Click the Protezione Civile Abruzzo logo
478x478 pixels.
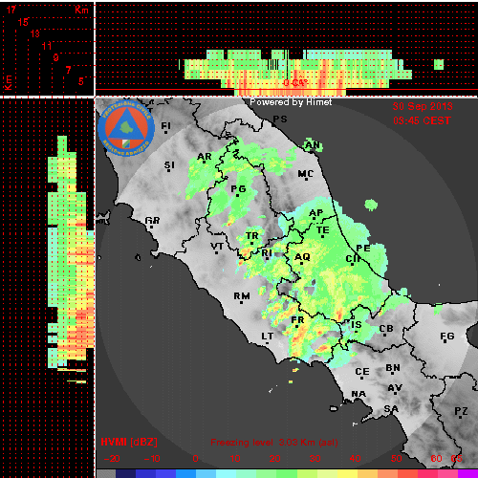126,129
